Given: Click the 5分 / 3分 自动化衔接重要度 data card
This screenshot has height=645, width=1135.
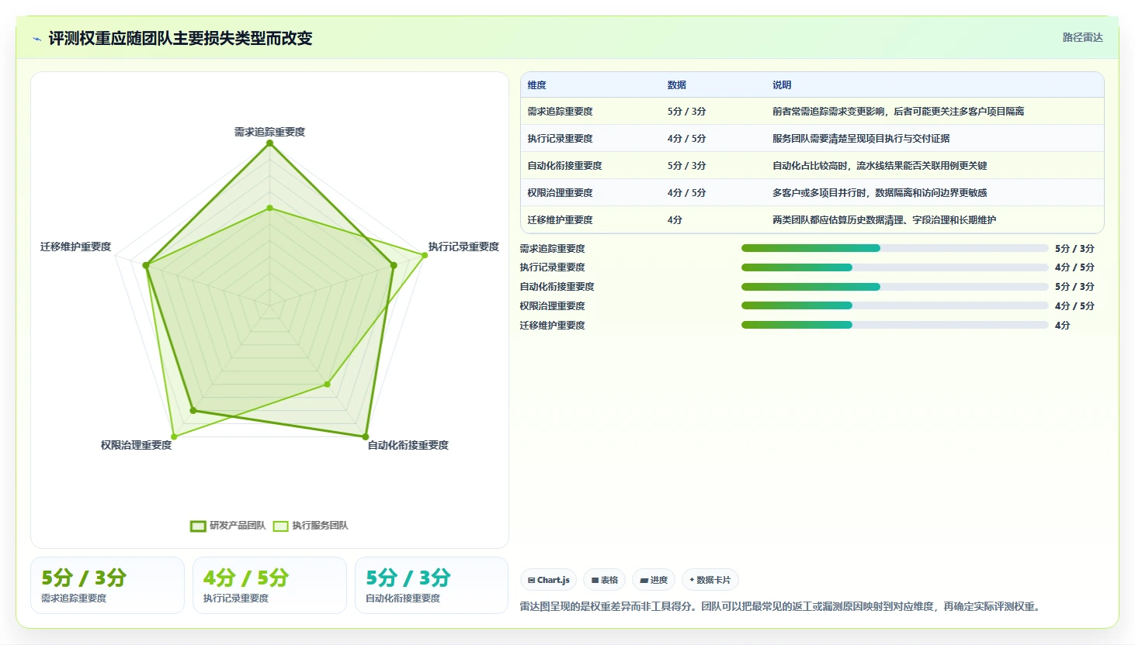Looking at the screenshot, I should pyautogui.click(x=432, y=585).
